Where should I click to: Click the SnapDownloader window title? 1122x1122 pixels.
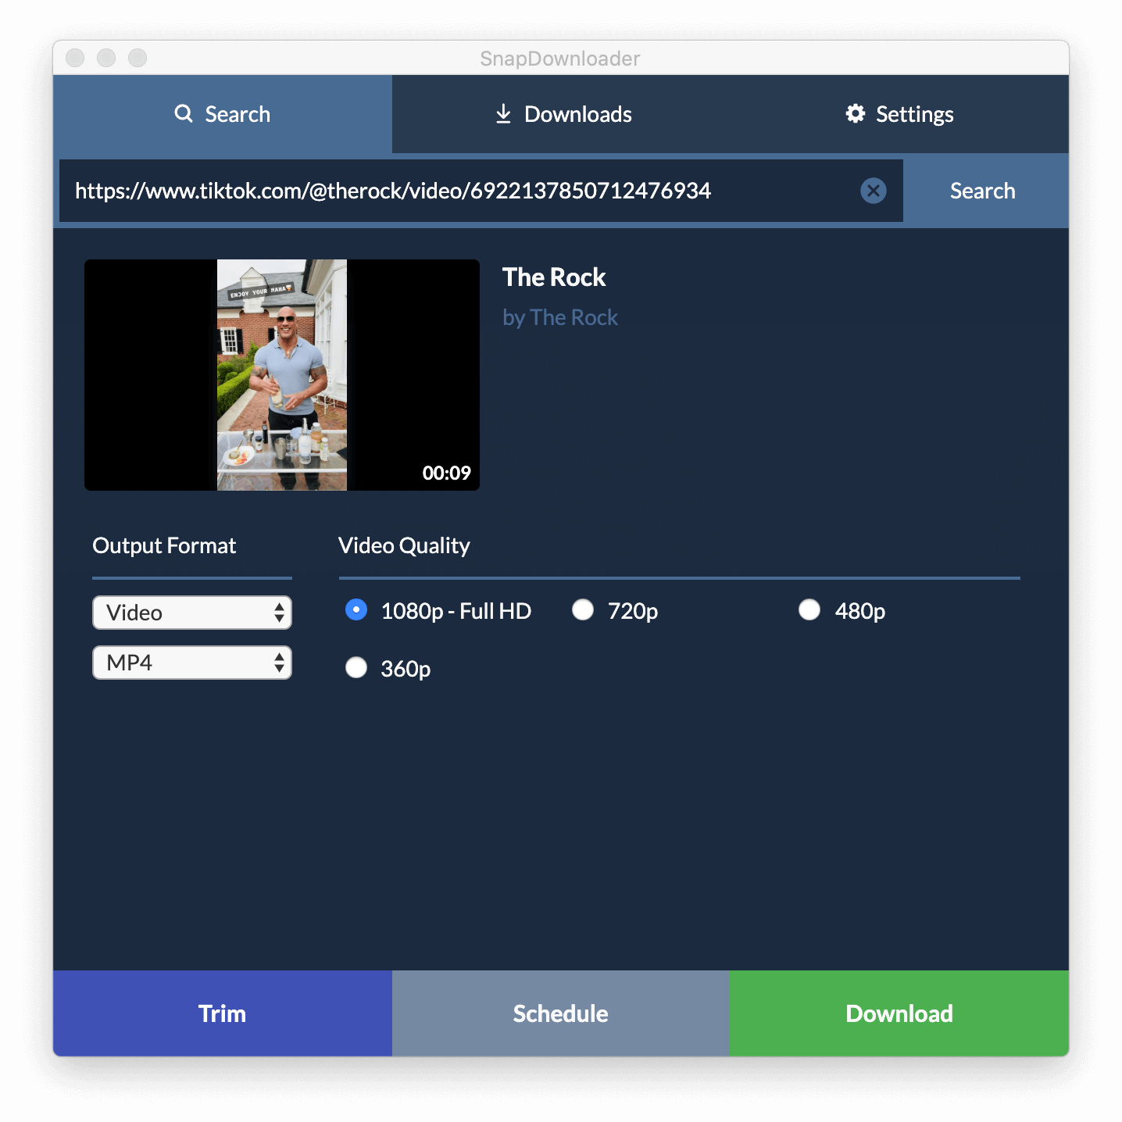[560, 59]
